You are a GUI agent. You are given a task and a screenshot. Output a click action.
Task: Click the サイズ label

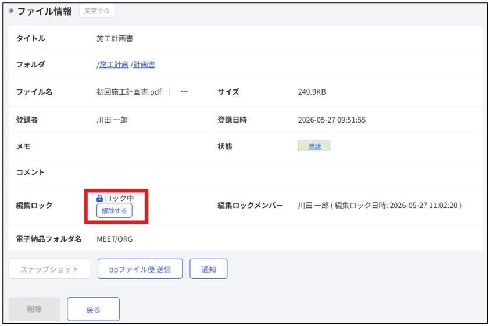[228, 92]
